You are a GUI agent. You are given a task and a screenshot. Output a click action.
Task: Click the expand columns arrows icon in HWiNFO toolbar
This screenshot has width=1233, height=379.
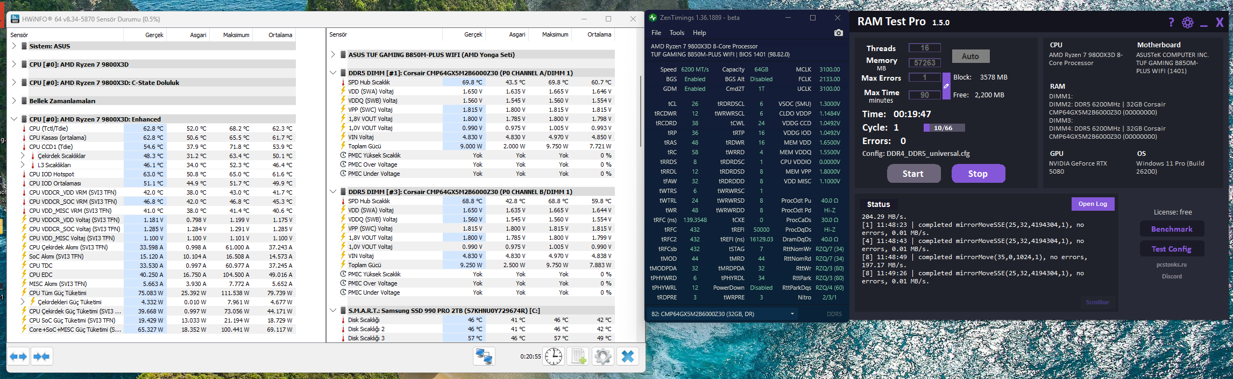pyautogui.click(x=18, y=356)
